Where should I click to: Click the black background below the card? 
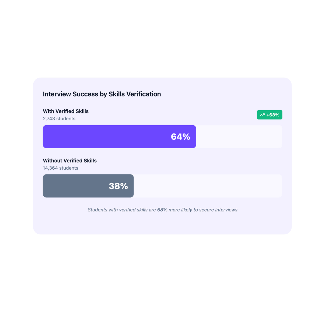[165, 281]
